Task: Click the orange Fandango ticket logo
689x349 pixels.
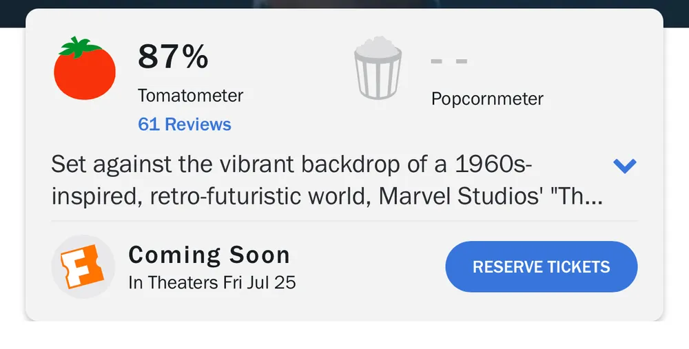Action: pyautogui.click(x=83, y=266)
